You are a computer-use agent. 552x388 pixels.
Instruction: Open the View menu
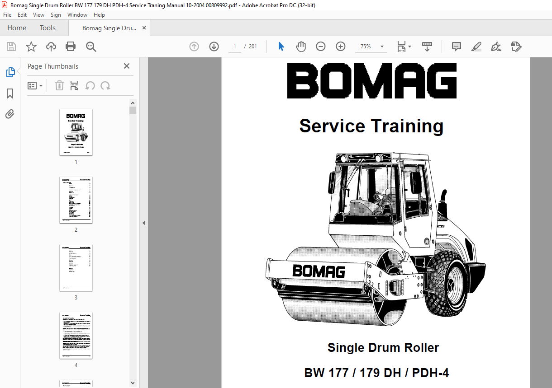point(38,15)
